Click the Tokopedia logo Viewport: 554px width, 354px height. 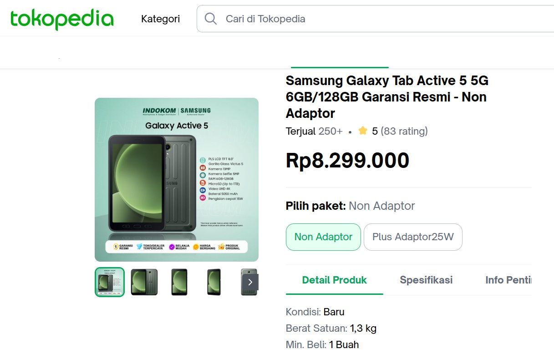point(62,19)
